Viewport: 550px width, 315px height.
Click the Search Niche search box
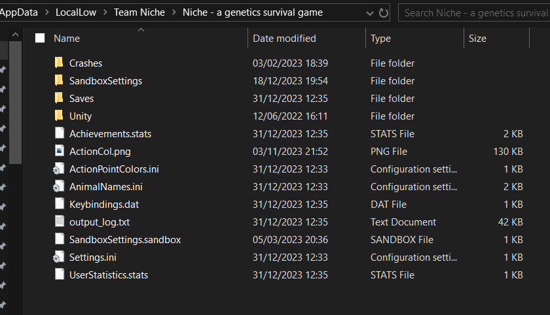point(475,12)
